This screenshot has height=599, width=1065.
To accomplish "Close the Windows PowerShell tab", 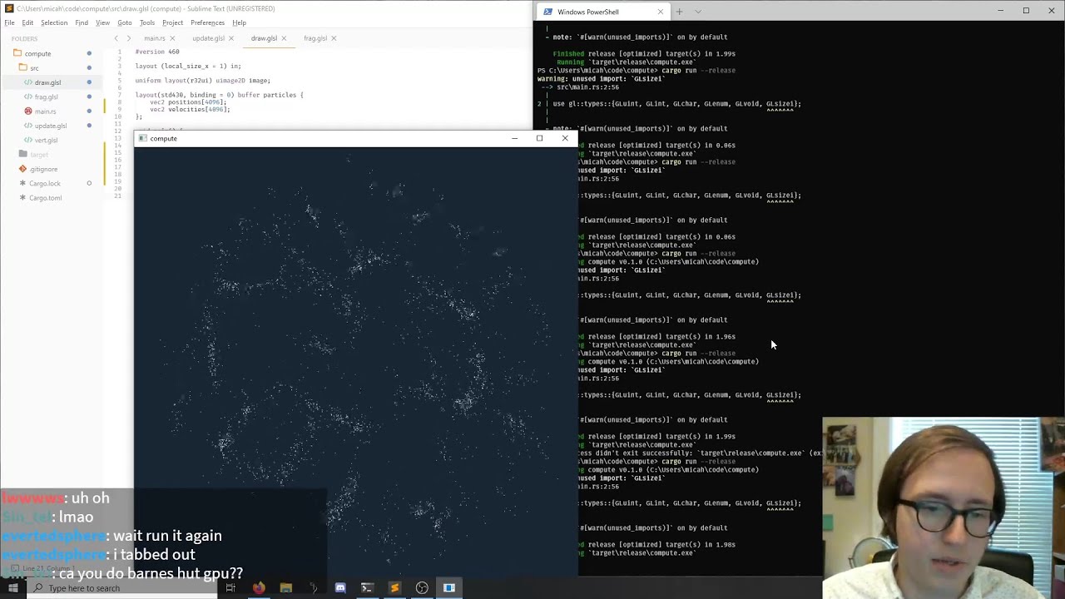I will [661, 12].
